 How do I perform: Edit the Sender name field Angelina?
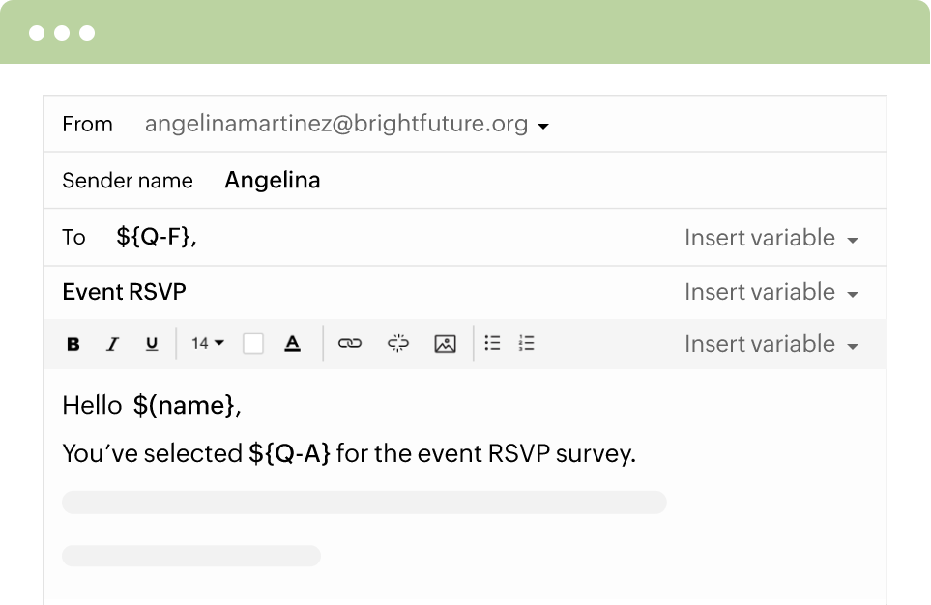(x=273, y=180)
